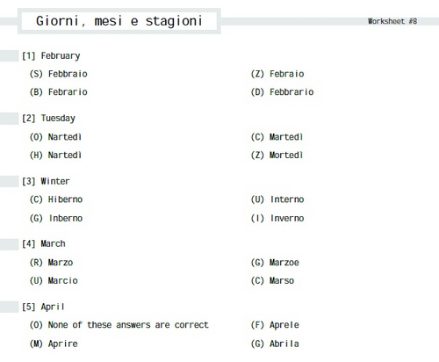
Task: Pick option (U) Marcio
Action: pyautogui.click(x=54, y=280)
